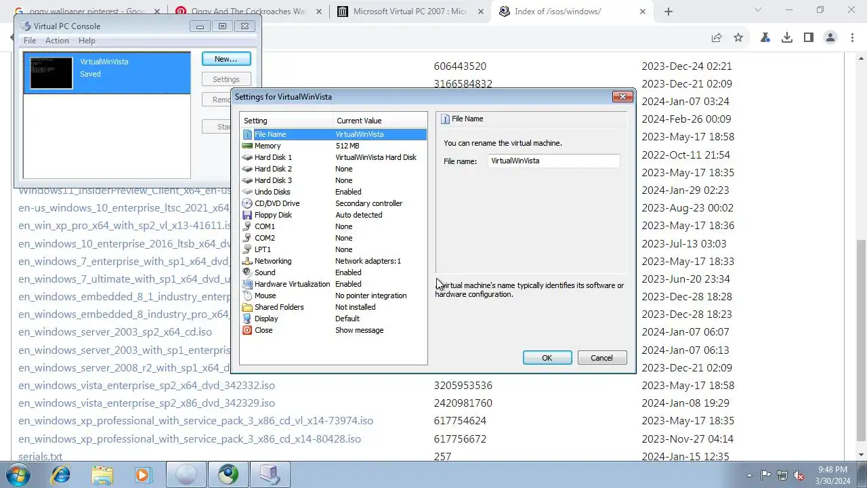Click the Virtual PC taskbar icon

[x=270, y=474]
